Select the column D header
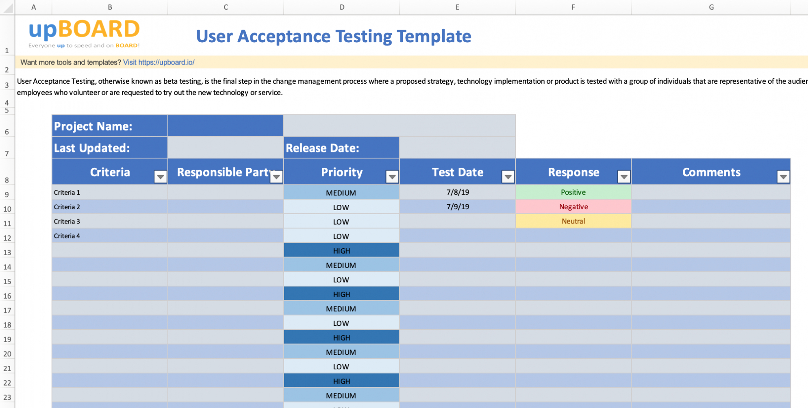This screenshot has height=408, width=808. [x=342, y=7]
